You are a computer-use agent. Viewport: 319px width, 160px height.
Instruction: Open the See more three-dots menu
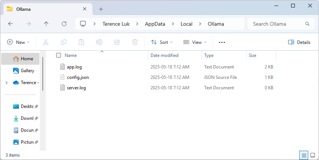pyautogui.click(x=222, y=42)
